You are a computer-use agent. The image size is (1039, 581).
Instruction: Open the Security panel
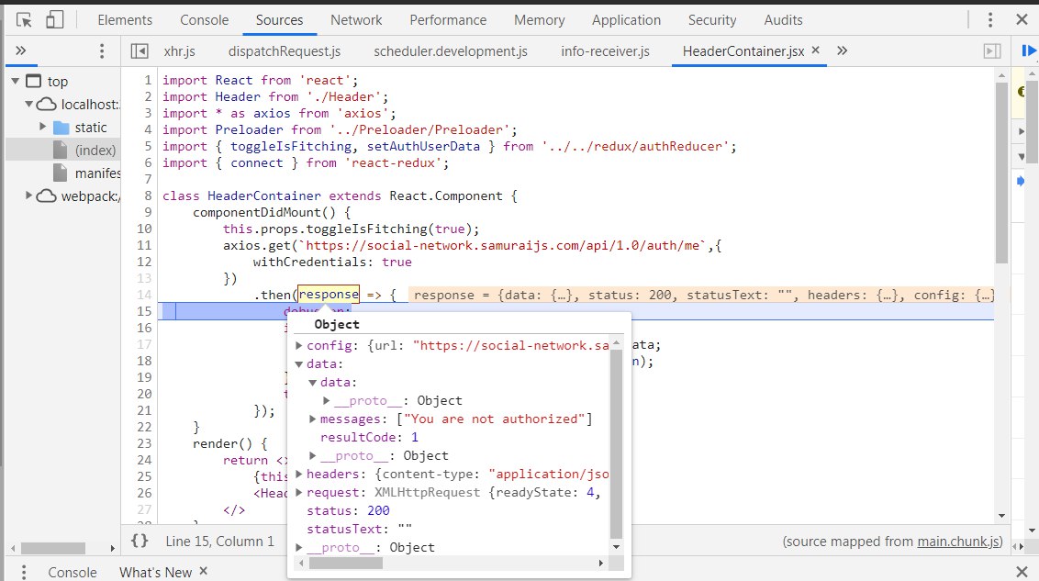(x=712, y=20)
